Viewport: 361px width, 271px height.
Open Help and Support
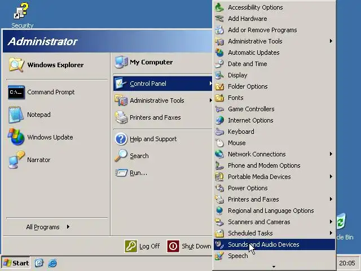pyautogui.click(x=163, y=139)
